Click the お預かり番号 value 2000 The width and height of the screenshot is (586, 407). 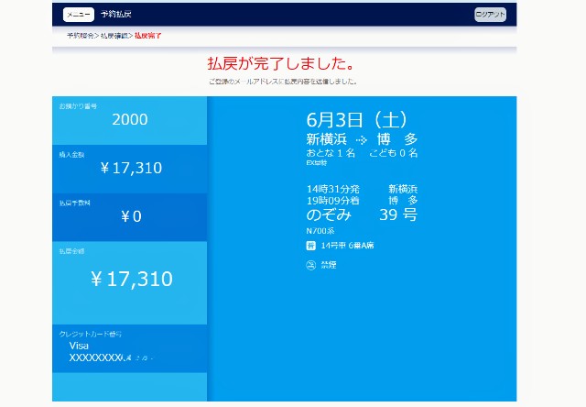(130, 120)
